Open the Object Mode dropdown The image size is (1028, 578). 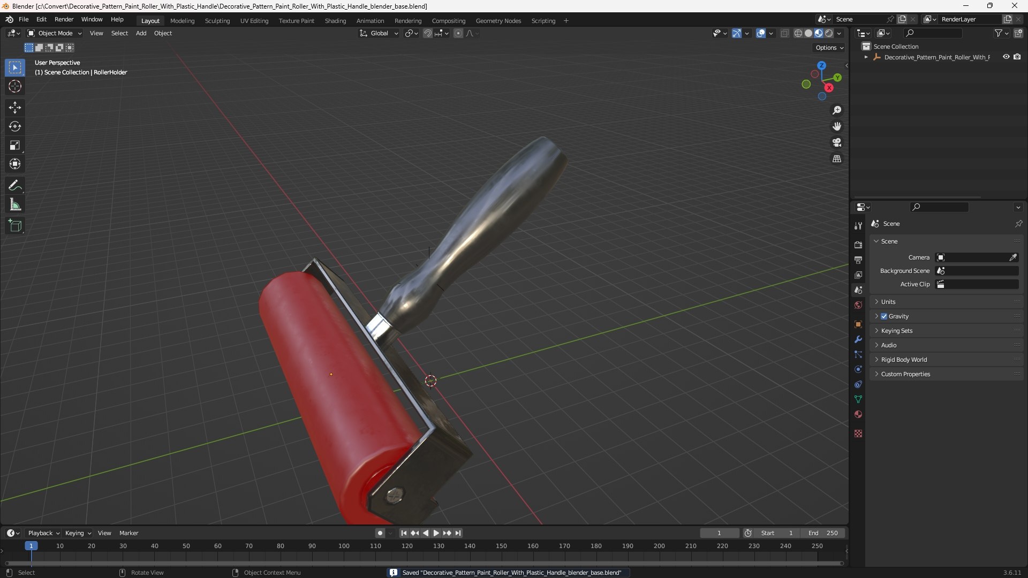55,33
